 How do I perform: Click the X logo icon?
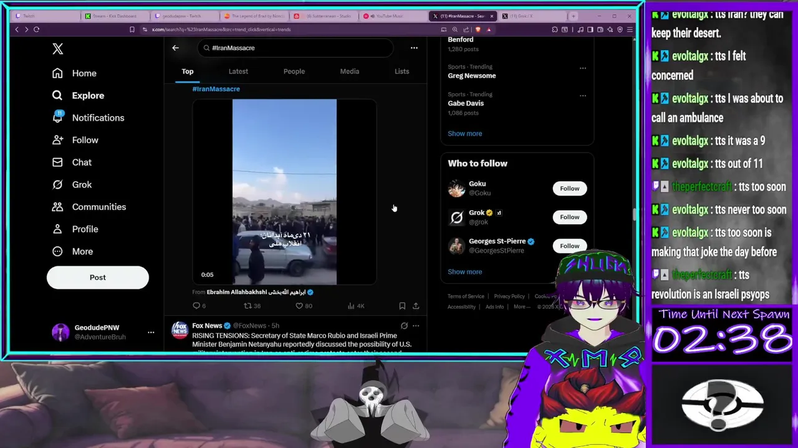(x=58, y=49)
